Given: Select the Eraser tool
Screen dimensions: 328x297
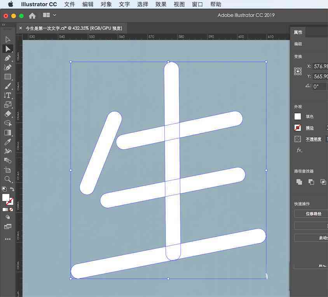Looking at the screenshot, I should [7, 114].
